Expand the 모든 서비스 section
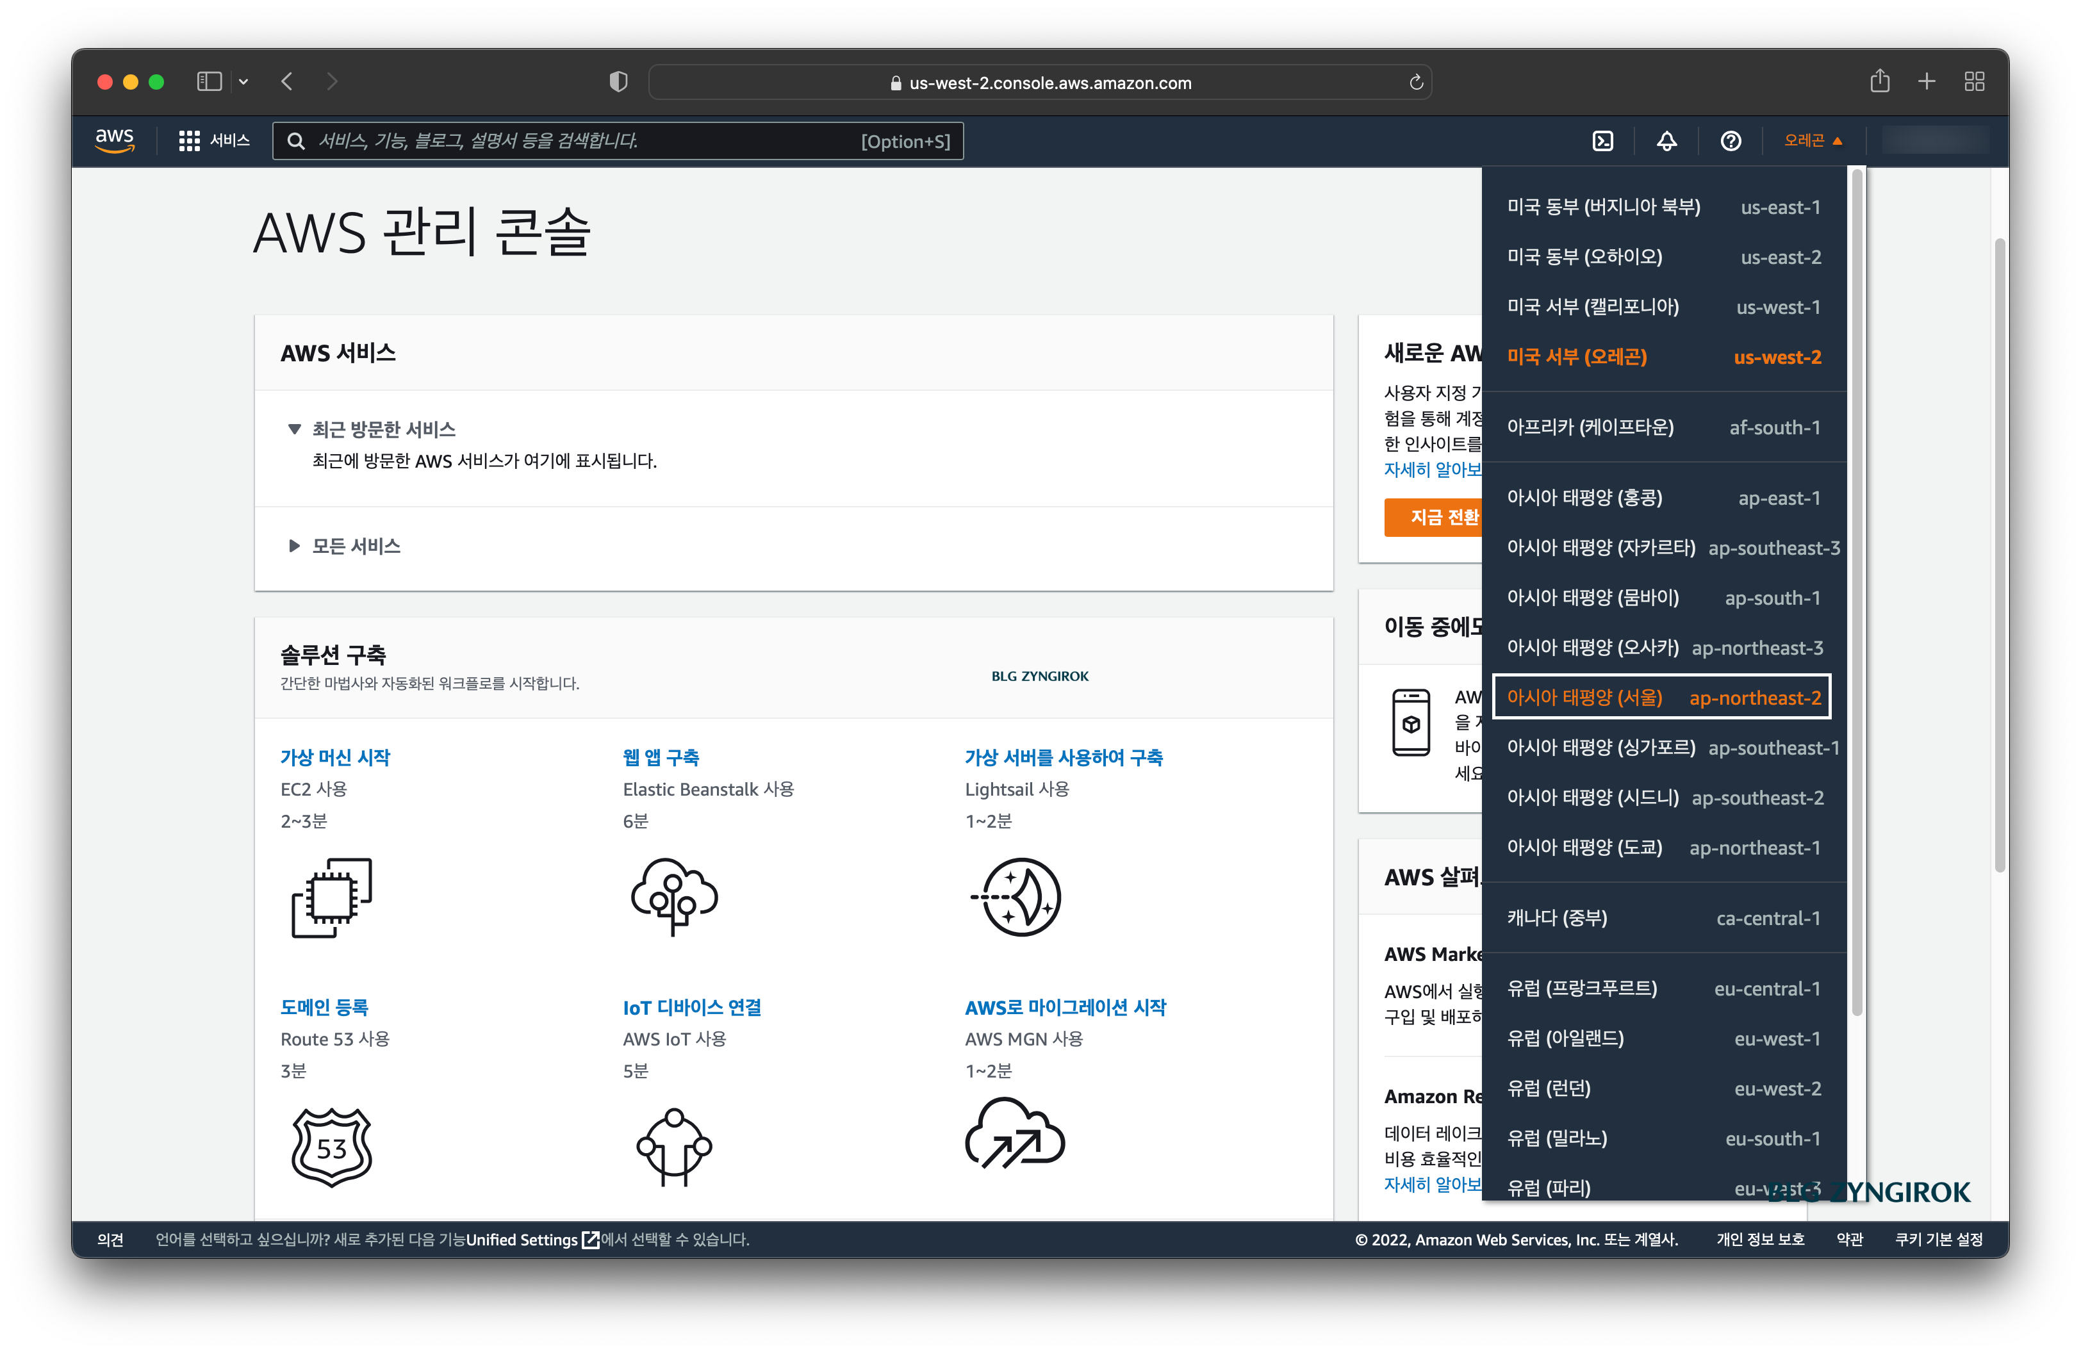 (295, 545)
